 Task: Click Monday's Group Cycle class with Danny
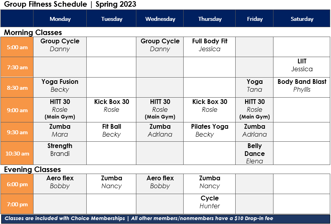point(60,47)
